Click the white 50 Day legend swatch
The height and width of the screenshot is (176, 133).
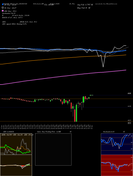pyautogui.click(x=3, y=8)
